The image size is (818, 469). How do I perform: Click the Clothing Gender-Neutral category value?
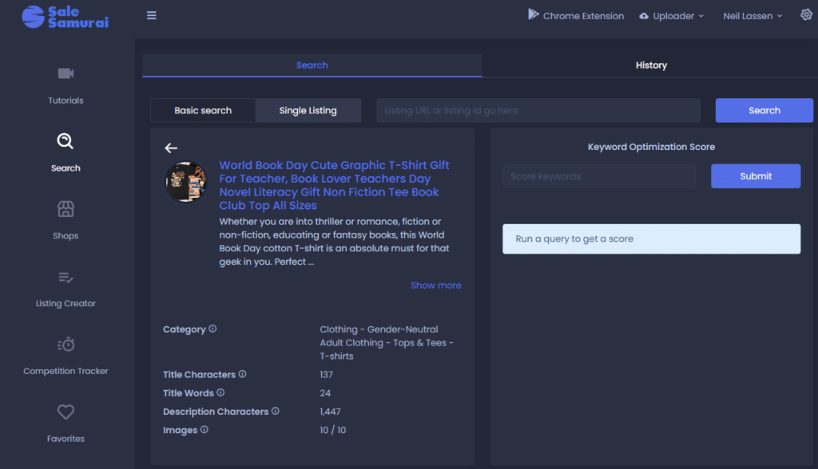click(387, 343)
